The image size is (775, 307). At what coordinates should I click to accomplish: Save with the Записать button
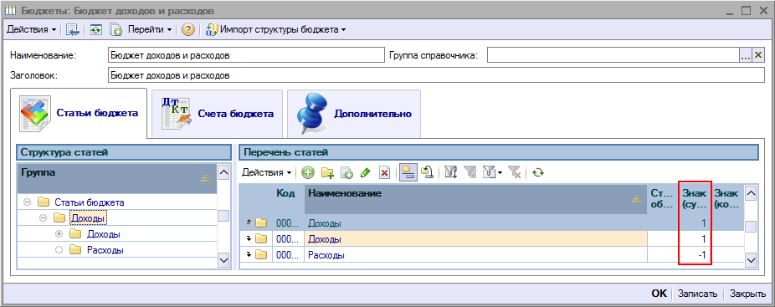(x=697, y=294)
